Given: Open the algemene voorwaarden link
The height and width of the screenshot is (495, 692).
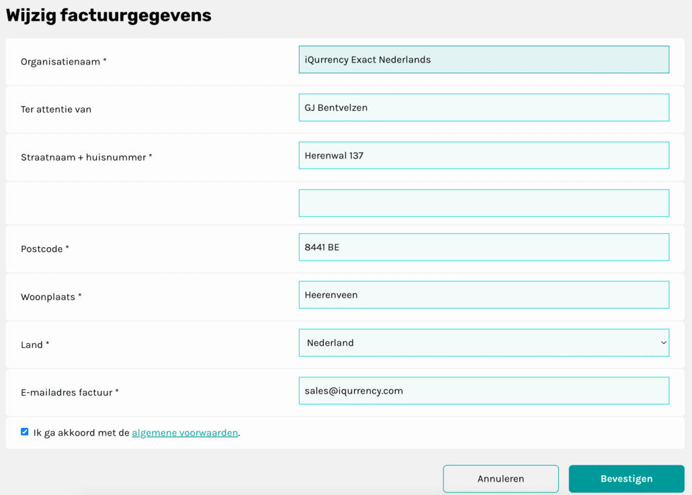Looking at the screenshot, I should (x=185, y=433).
